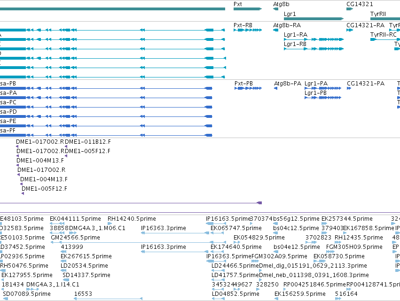Select the RH14240.5prime label
Screen dimensions: 400x301
click(x=132, y=219)
